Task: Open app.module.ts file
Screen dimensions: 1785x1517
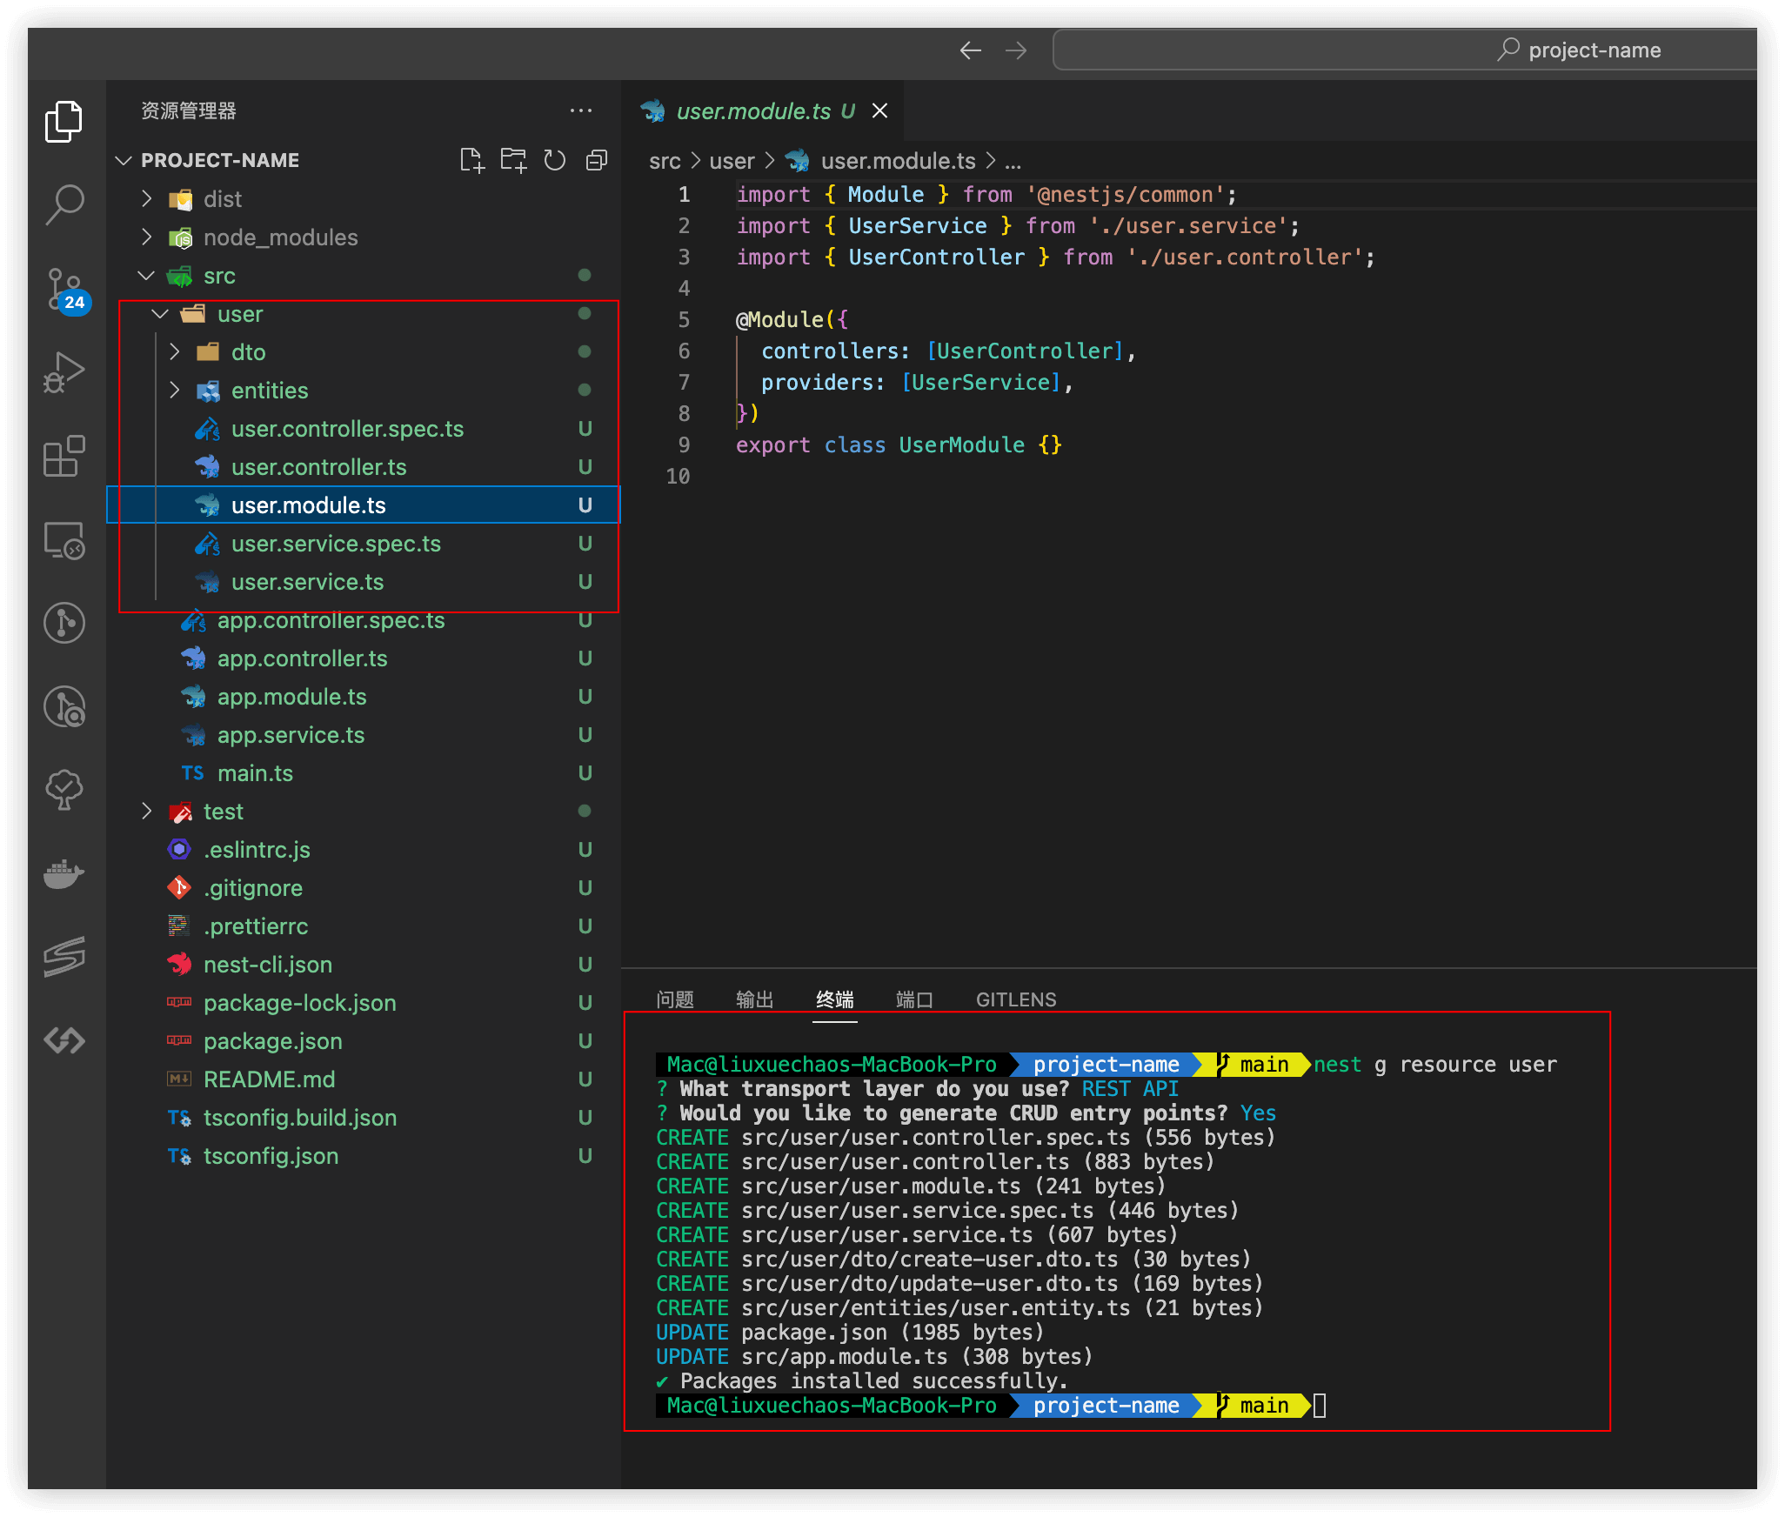Action: point(363,697)
